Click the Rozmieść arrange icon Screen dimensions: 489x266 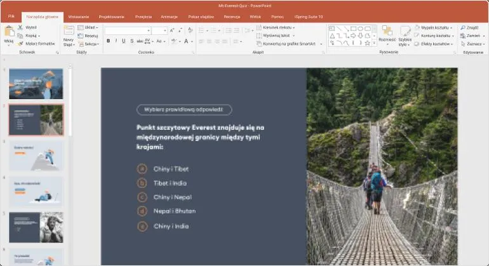click(387, 30)
